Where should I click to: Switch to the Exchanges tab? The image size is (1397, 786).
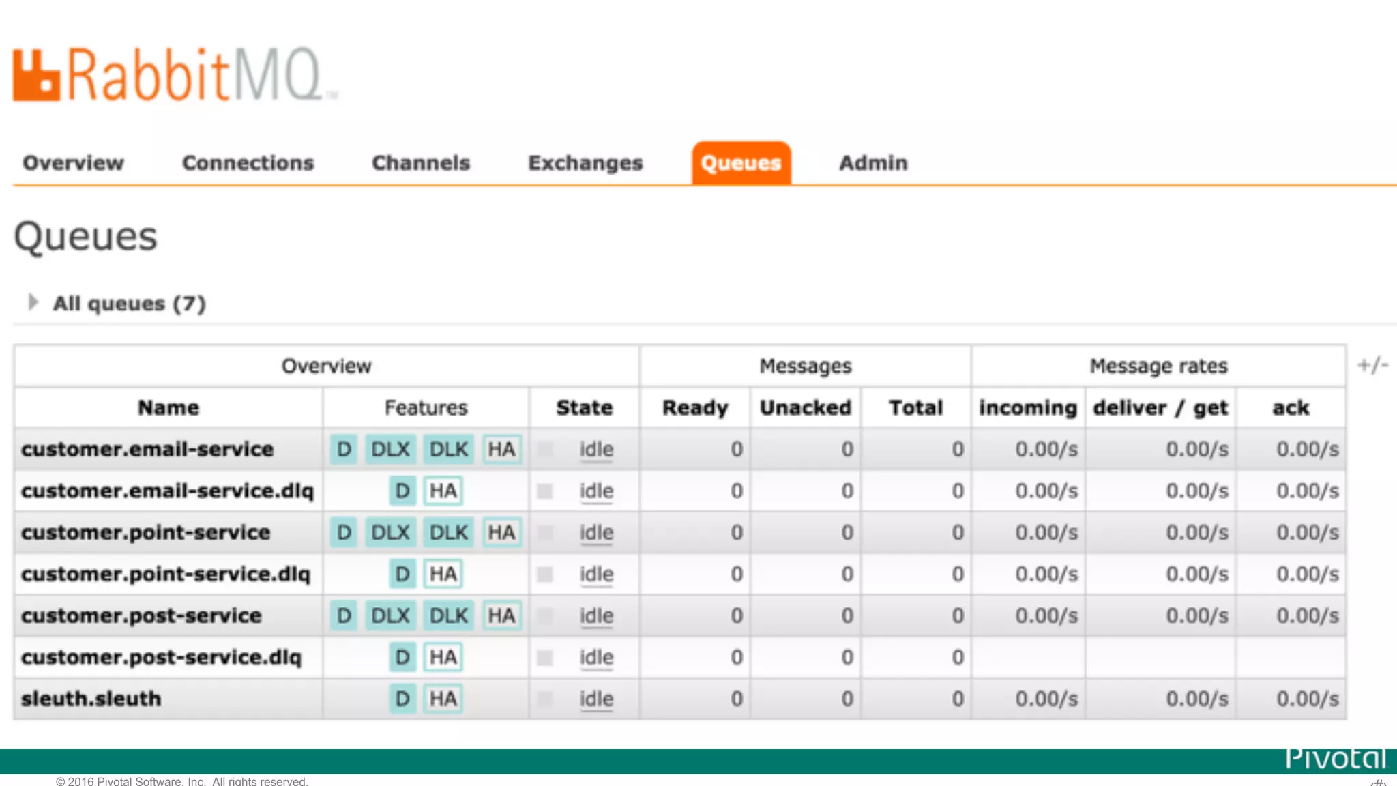pos(585,163)
